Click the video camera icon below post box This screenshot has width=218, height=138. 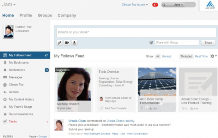tap(67, 43)
